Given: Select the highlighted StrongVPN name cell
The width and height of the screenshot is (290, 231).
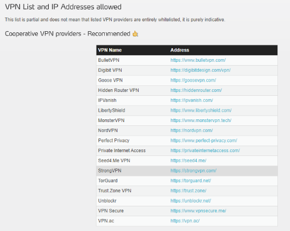Looking at the screenshot, I should click(x=133, y=171).
